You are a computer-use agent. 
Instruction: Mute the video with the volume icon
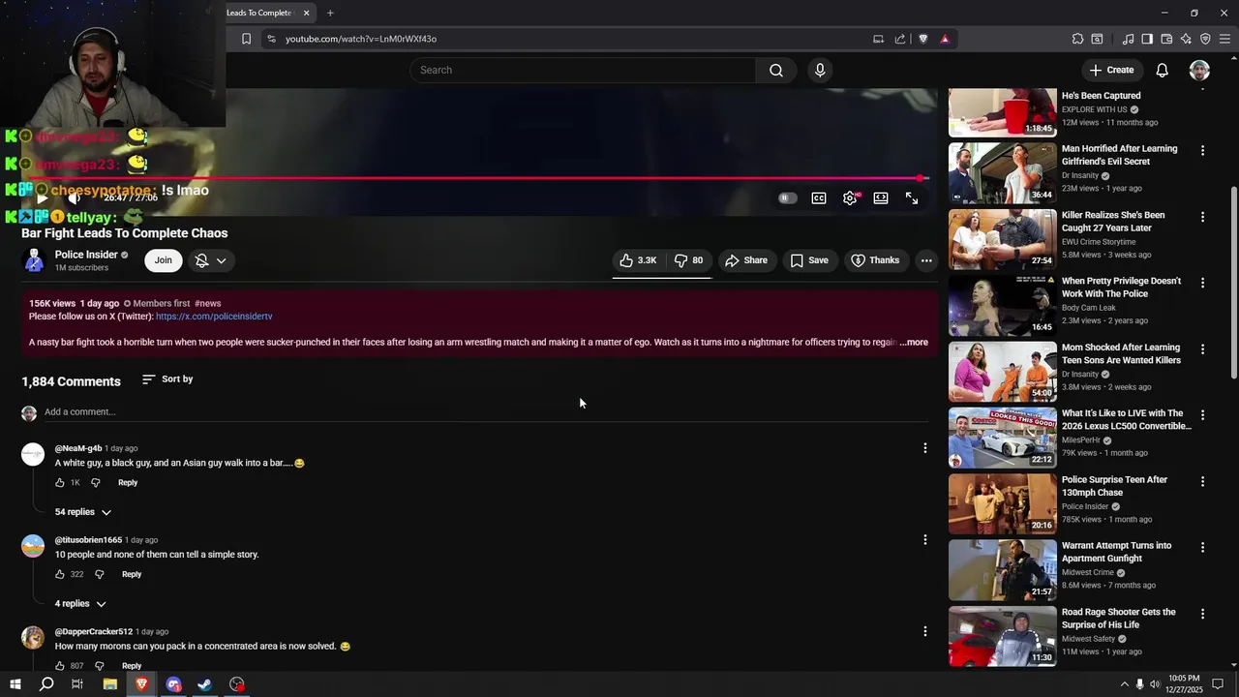(x=74, y=198)
